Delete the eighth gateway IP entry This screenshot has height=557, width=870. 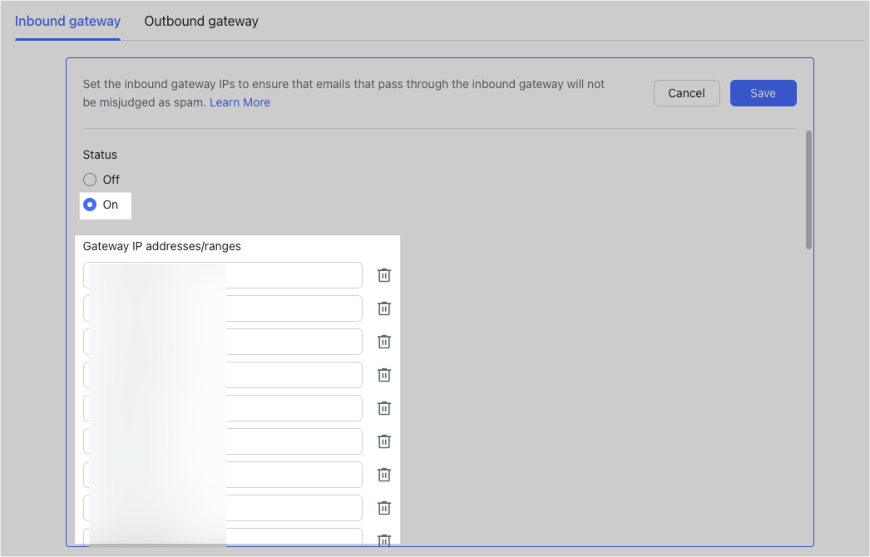383,507
